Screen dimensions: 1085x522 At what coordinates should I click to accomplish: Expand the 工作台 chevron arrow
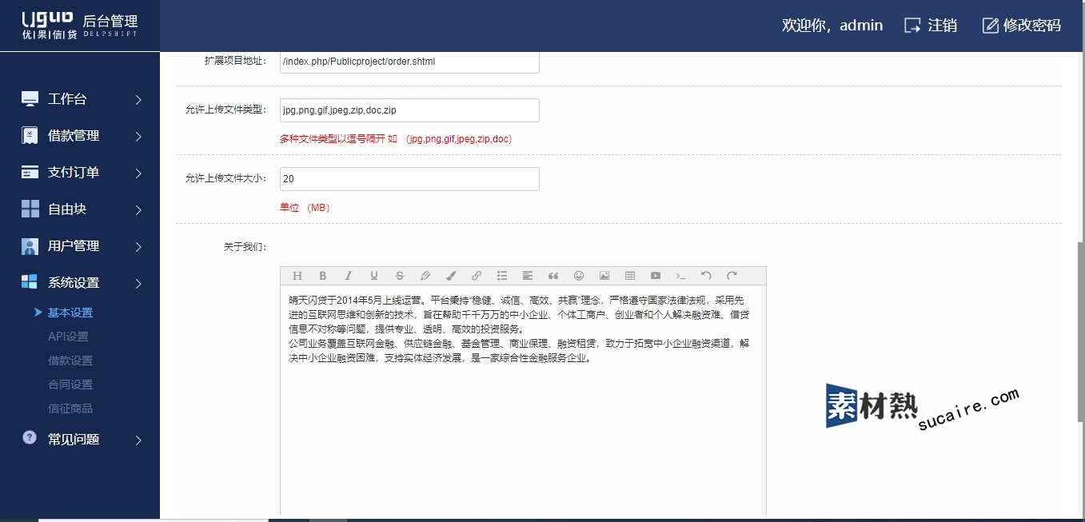pos(138,100)
